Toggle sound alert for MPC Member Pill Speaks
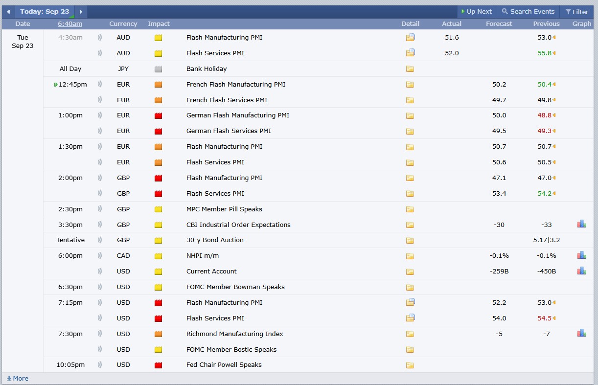The height and width of the screenshot is (385, 598). 100,209
